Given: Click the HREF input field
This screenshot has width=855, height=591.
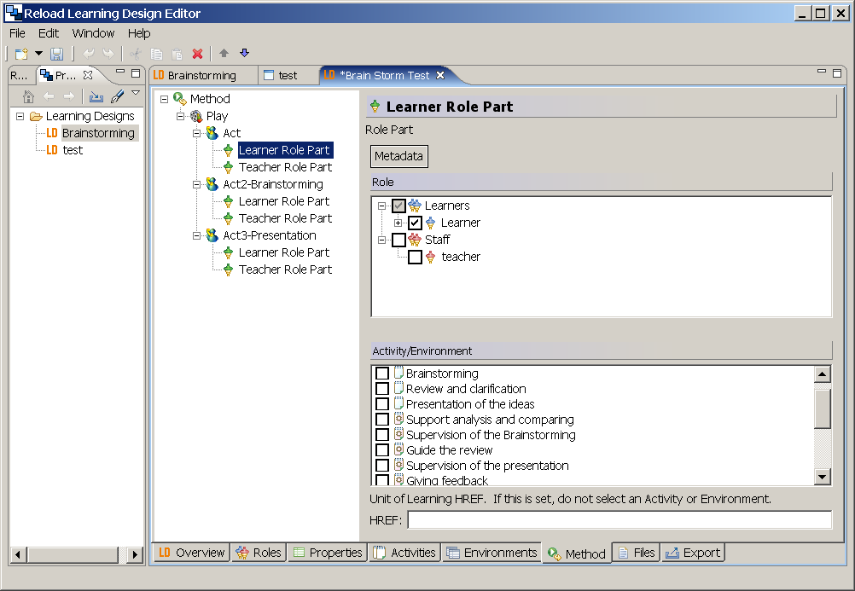Looking at the screenshot, I should [619, 519].
